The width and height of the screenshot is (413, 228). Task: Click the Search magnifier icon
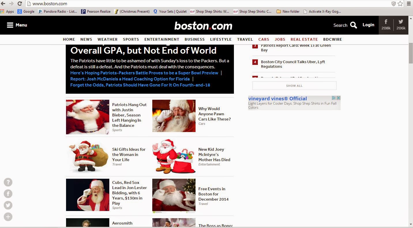(354, 25)
